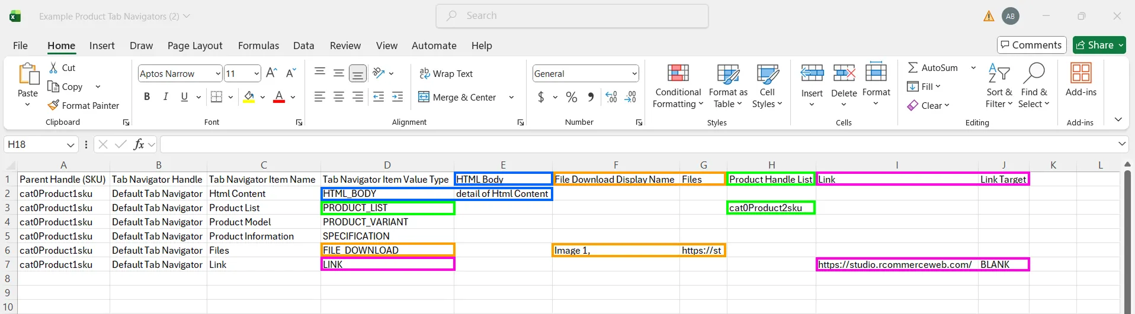Click the AutoSum sigma icon
The image size is (1135, 314).
(x=913, y=68)
